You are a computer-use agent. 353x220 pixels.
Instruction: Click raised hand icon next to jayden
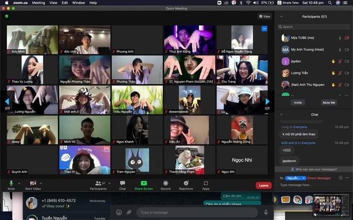point(333,61)
